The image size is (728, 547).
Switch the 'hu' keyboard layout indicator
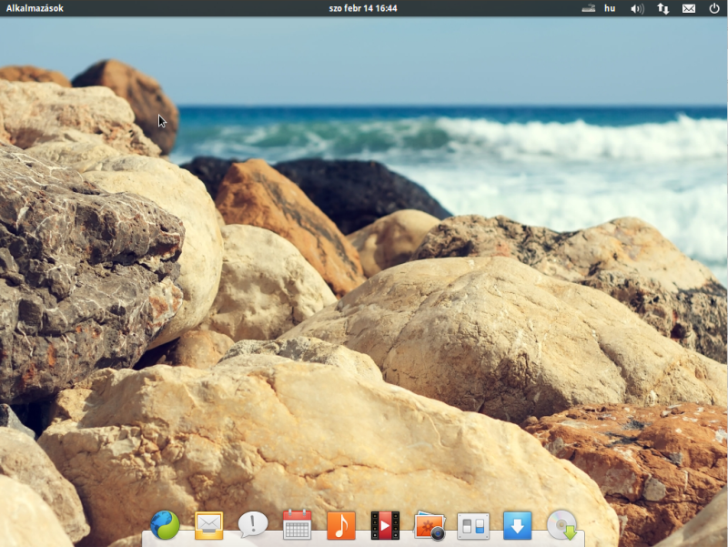pyautogui.click(x=610, y=8)
